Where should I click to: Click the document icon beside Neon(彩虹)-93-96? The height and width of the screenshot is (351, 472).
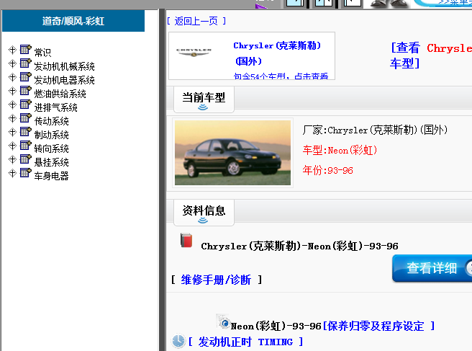[223, 321]
